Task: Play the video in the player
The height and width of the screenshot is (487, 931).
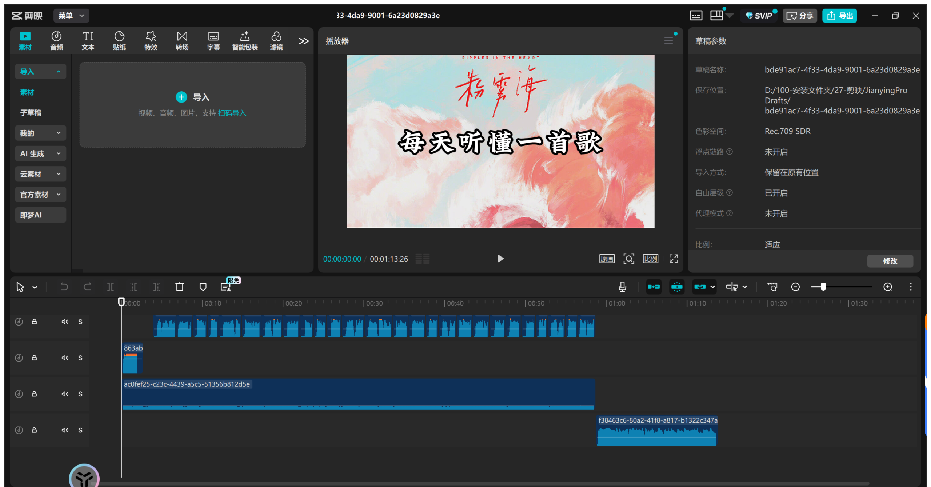Action: (x=500, y=259)
